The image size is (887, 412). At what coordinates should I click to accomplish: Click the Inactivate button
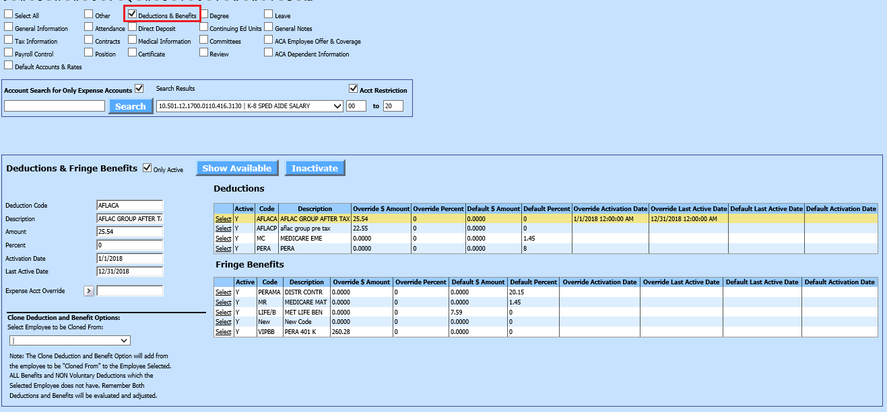click(x=315, y=168)
